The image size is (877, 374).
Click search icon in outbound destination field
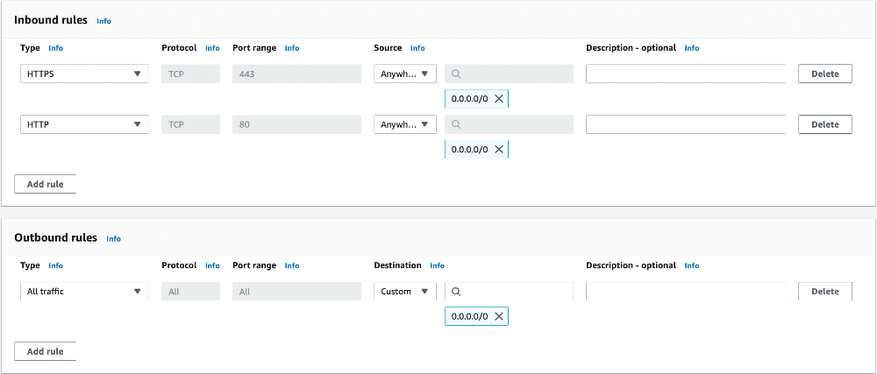[457, 292]
